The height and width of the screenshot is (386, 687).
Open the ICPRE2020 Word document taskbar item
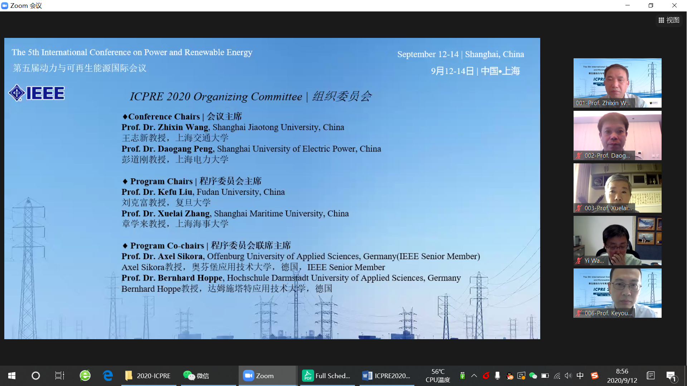tap(386, 376)
